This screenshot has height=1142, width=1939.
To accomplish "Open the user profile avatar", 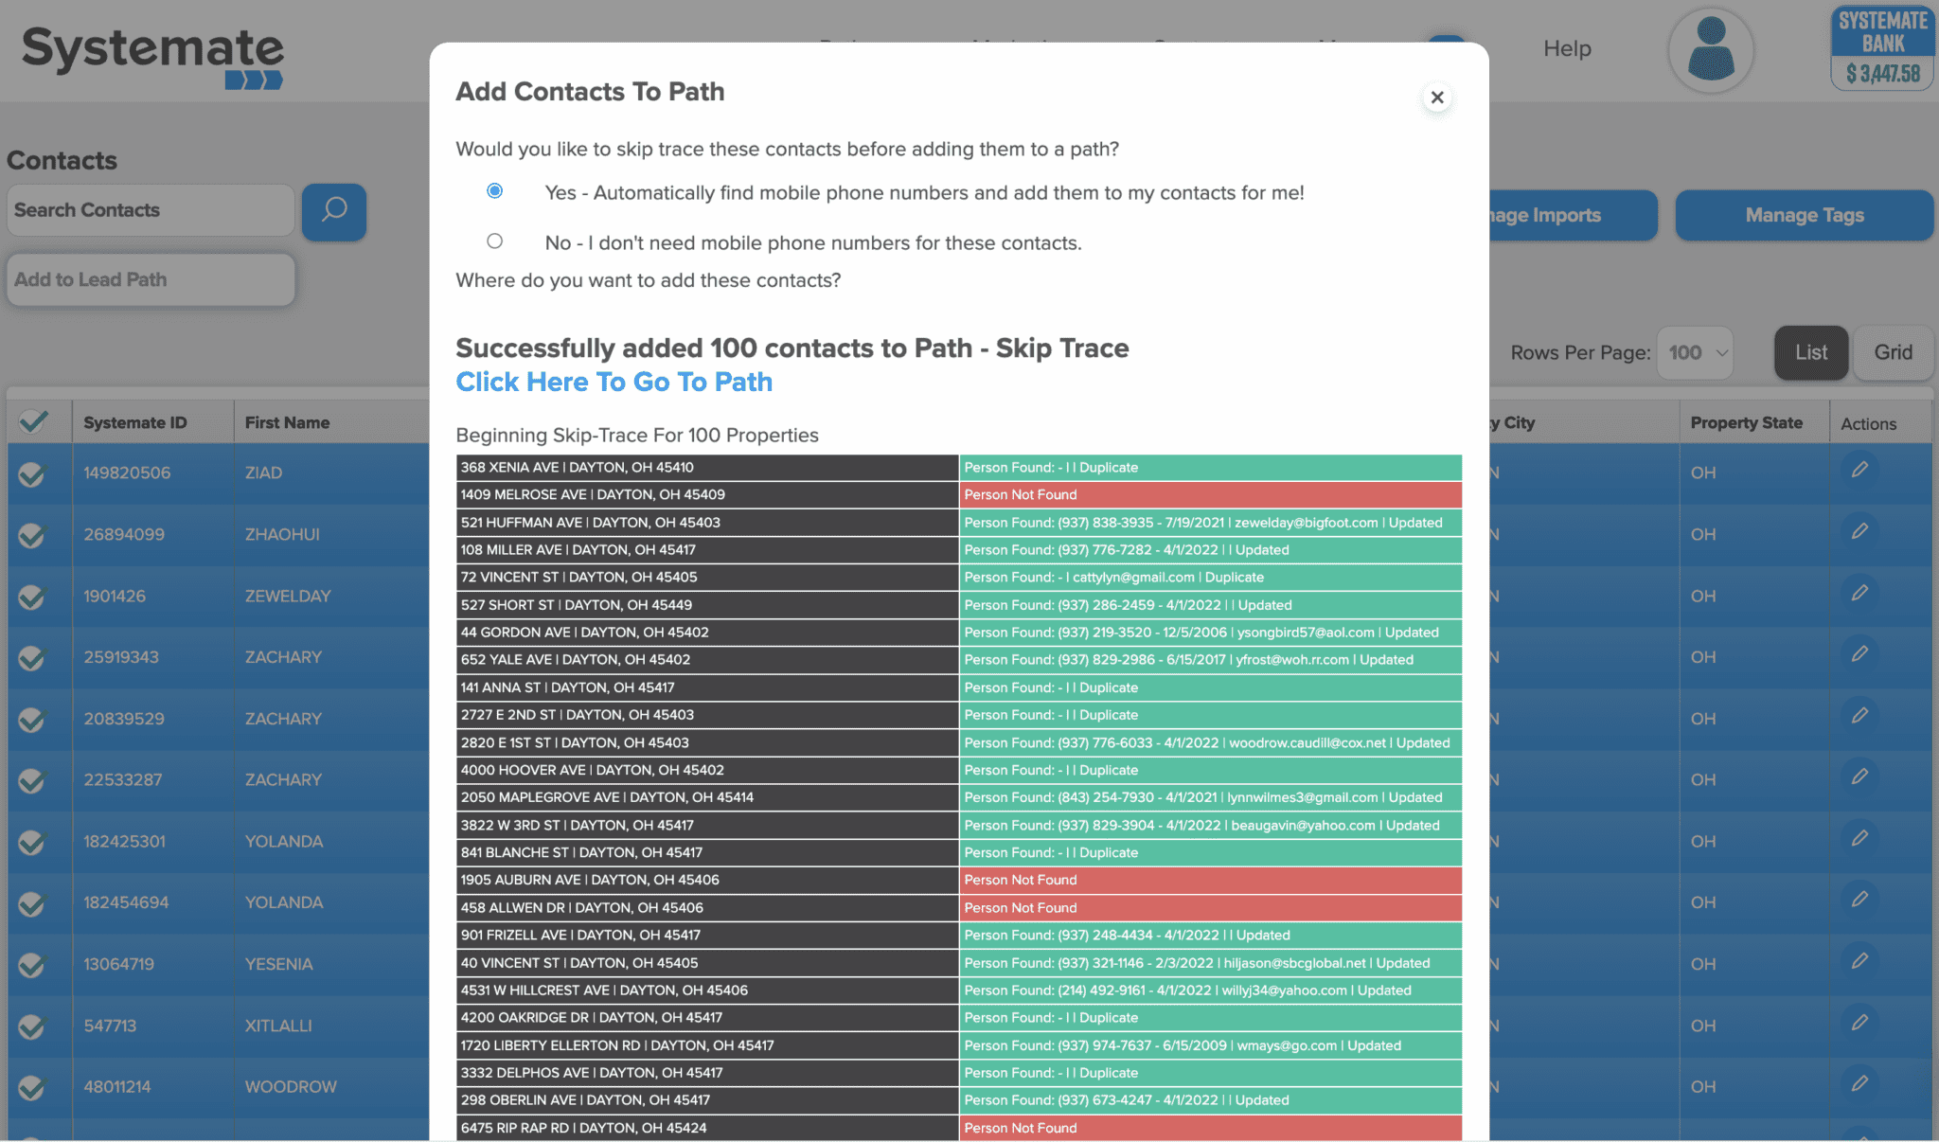I will pyautogui.click(x=1710, y=49).
